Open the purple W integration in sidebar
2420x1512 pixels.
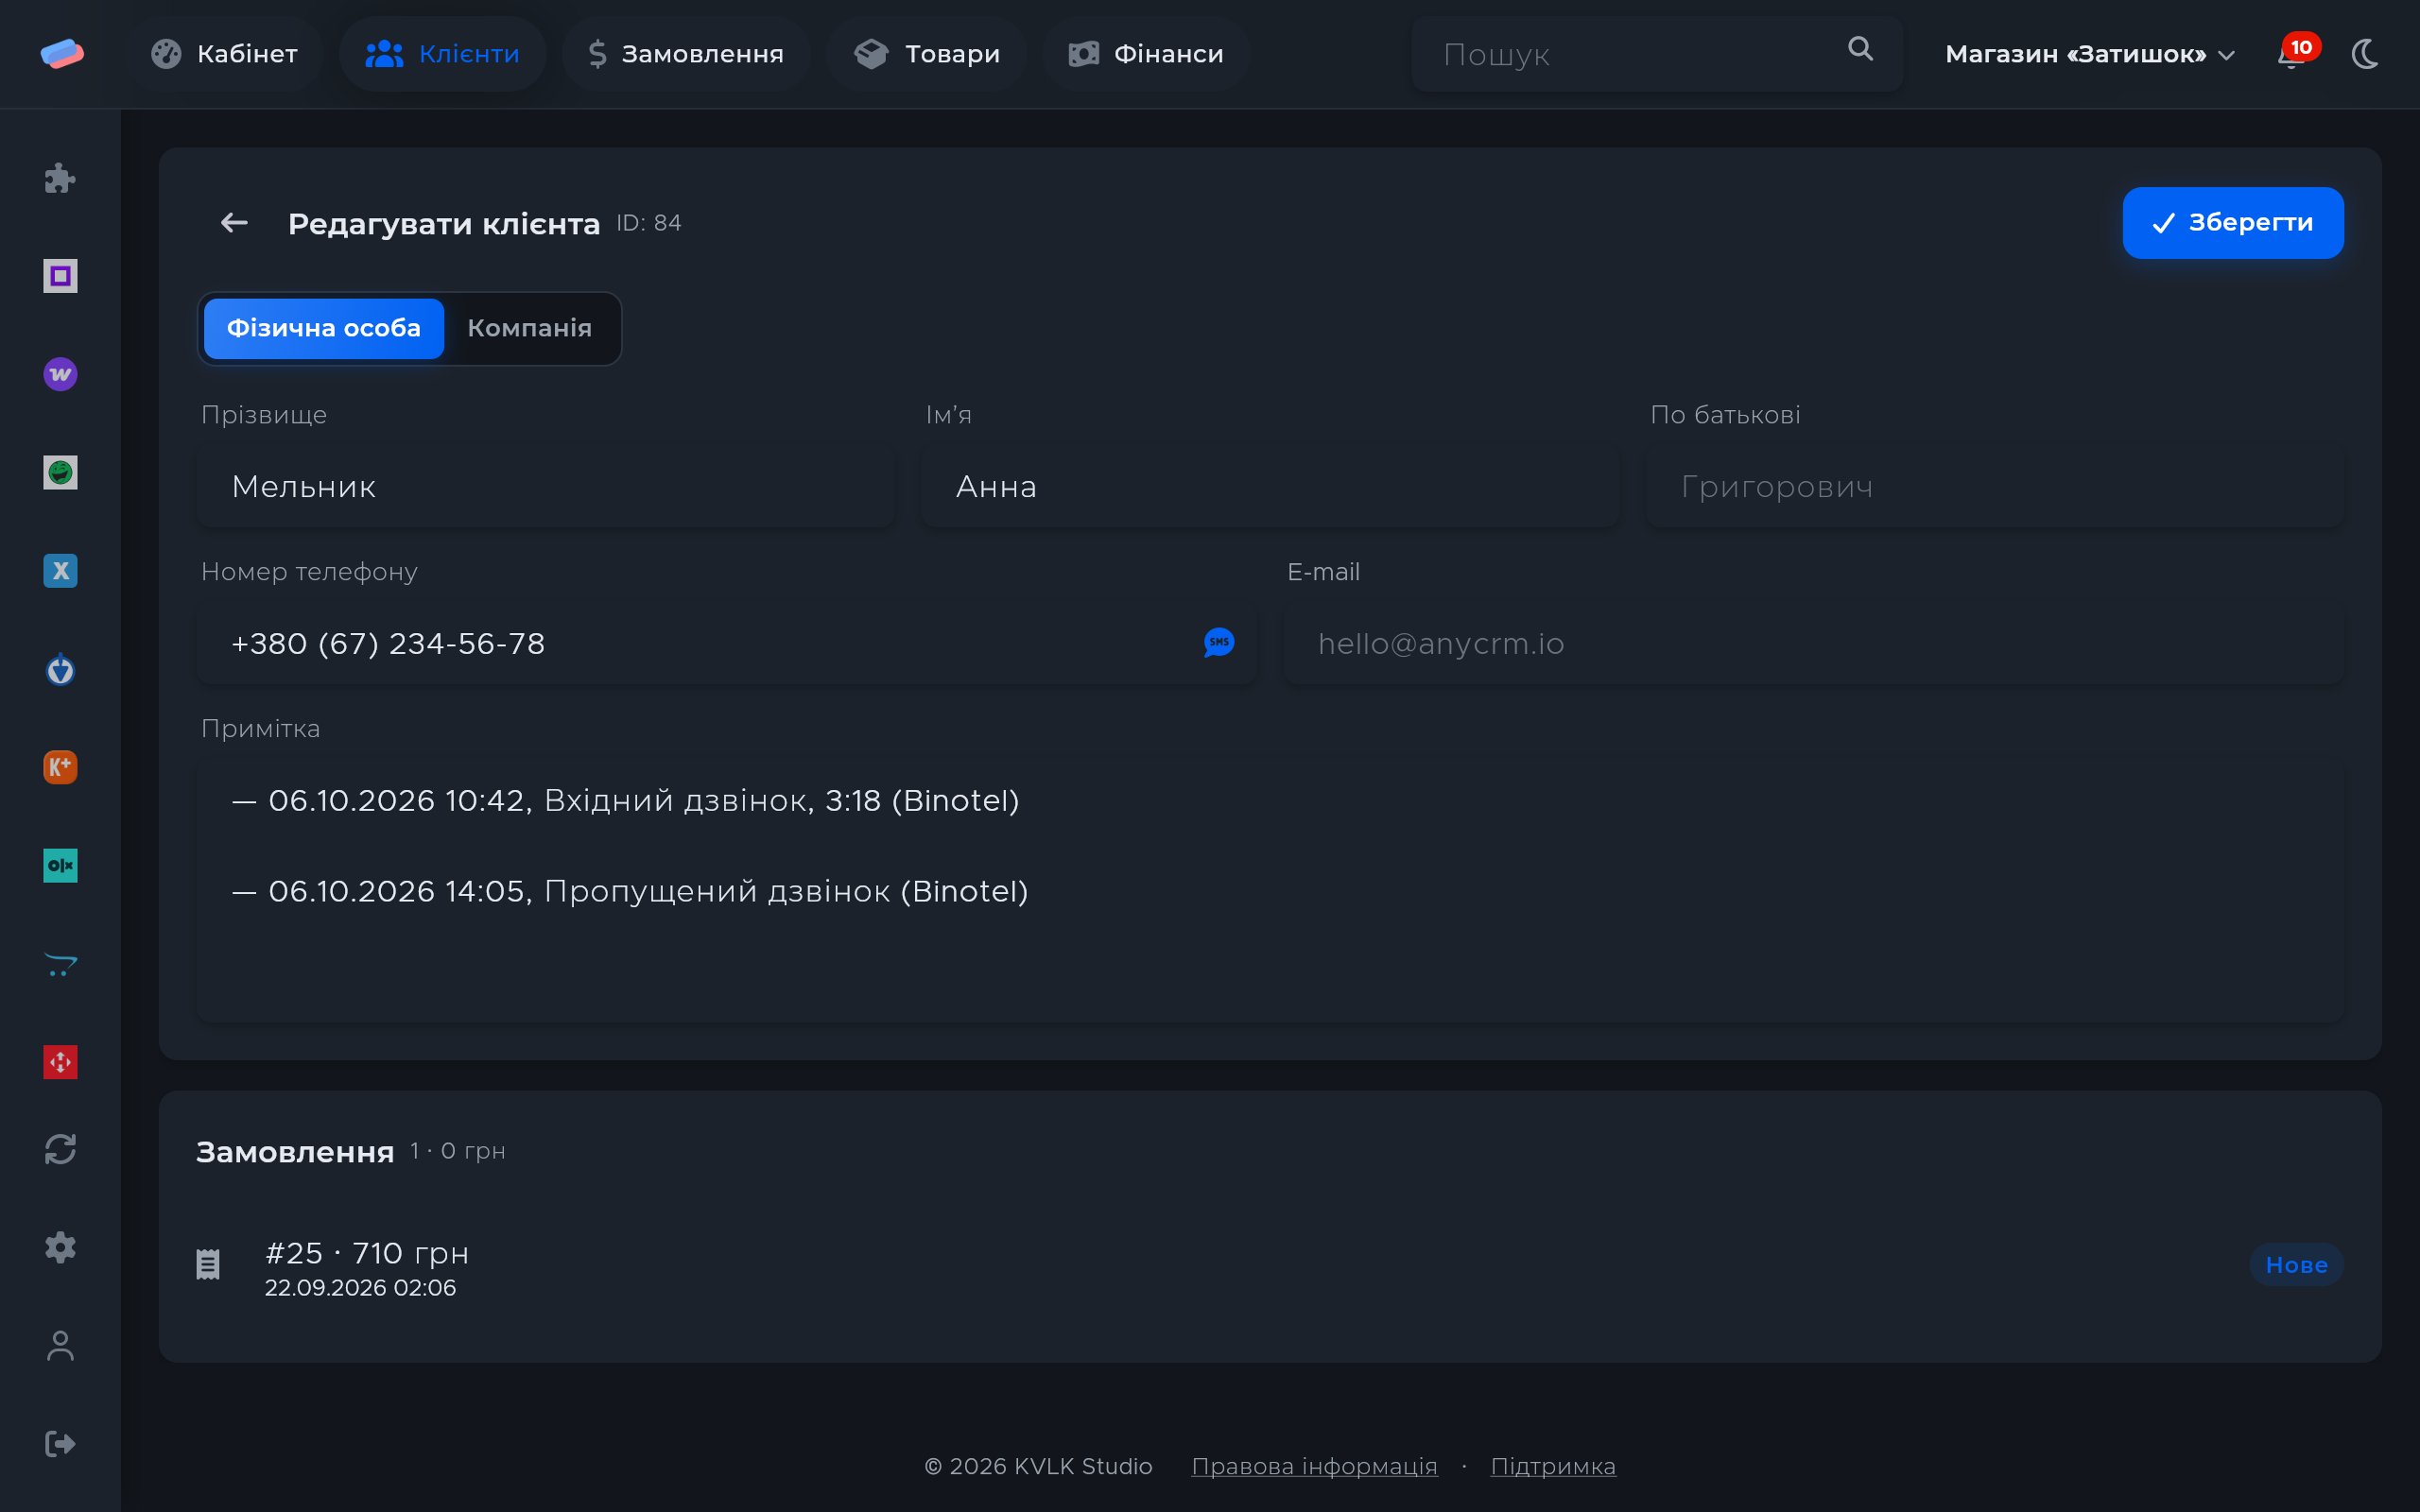[60, 374]
